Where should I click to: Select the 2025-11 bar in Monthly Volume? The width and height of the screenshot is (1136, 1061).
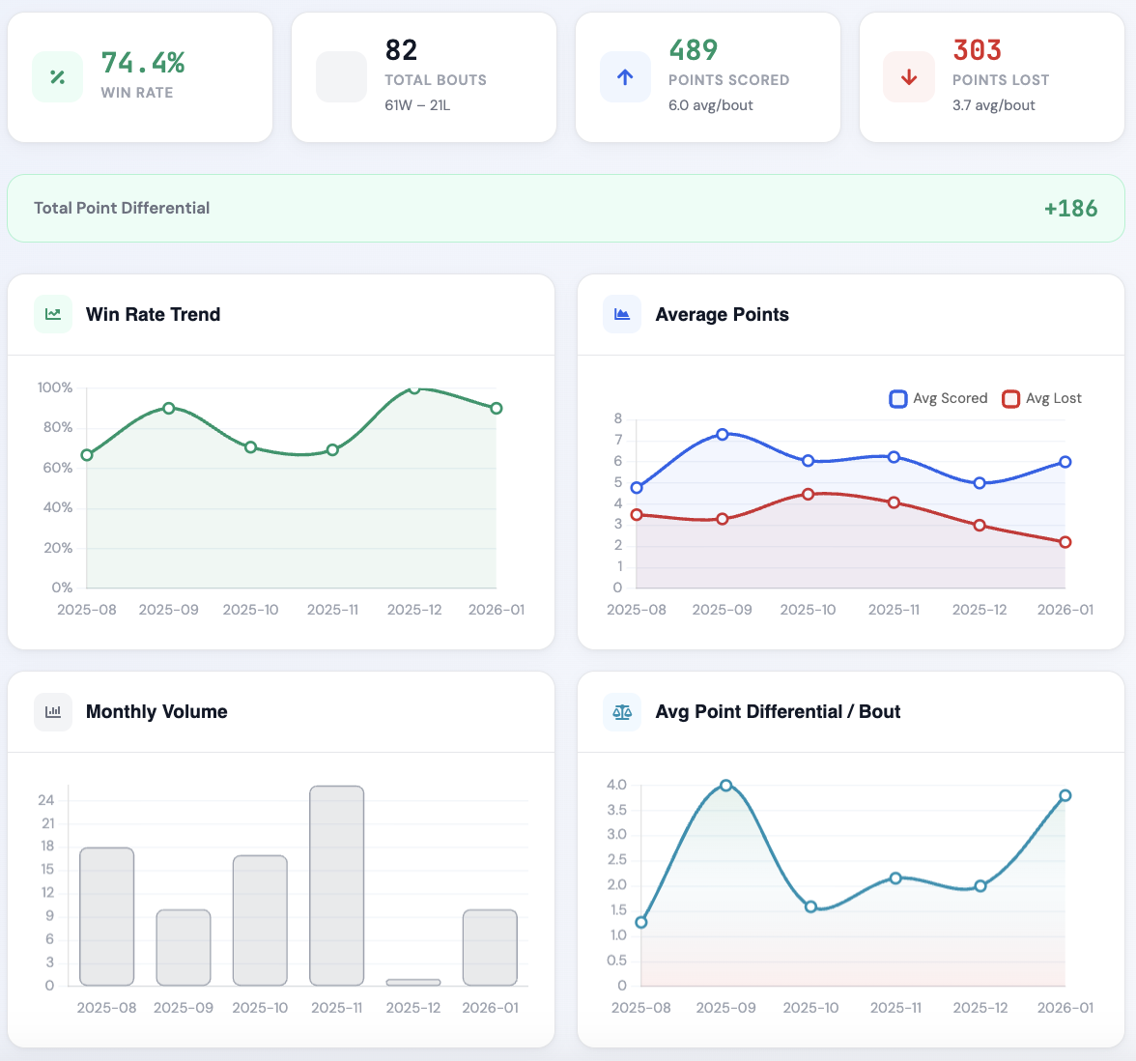336,884
